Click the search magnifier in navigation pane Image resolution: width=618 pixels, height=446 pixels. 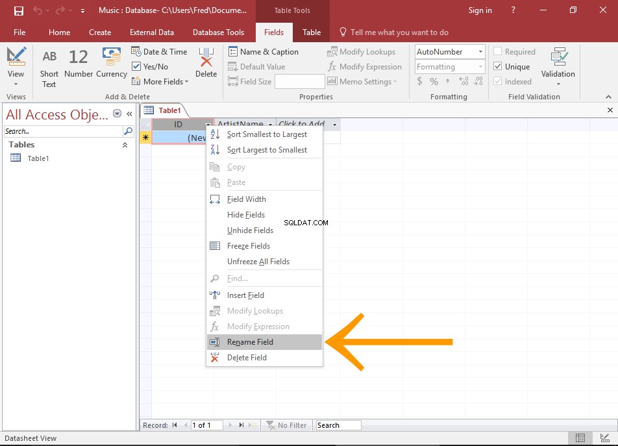[x=128, y=130]
